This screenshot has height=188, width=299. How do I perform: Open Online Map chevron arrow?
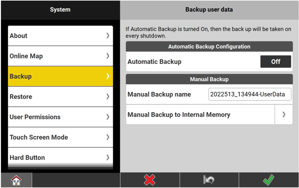point(108,56)
